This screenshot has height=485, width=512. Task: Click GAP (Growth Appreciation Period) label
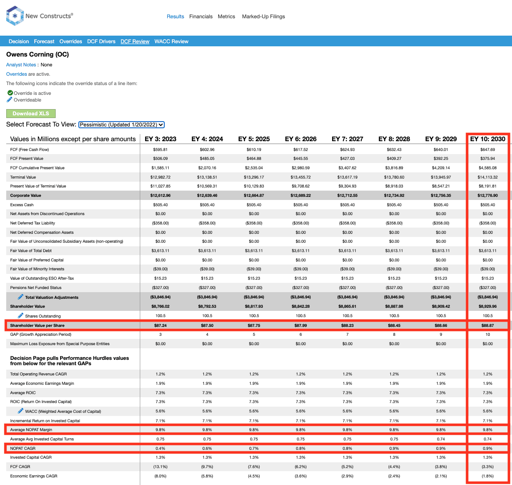pyautogui.click(x=41, y=334)
